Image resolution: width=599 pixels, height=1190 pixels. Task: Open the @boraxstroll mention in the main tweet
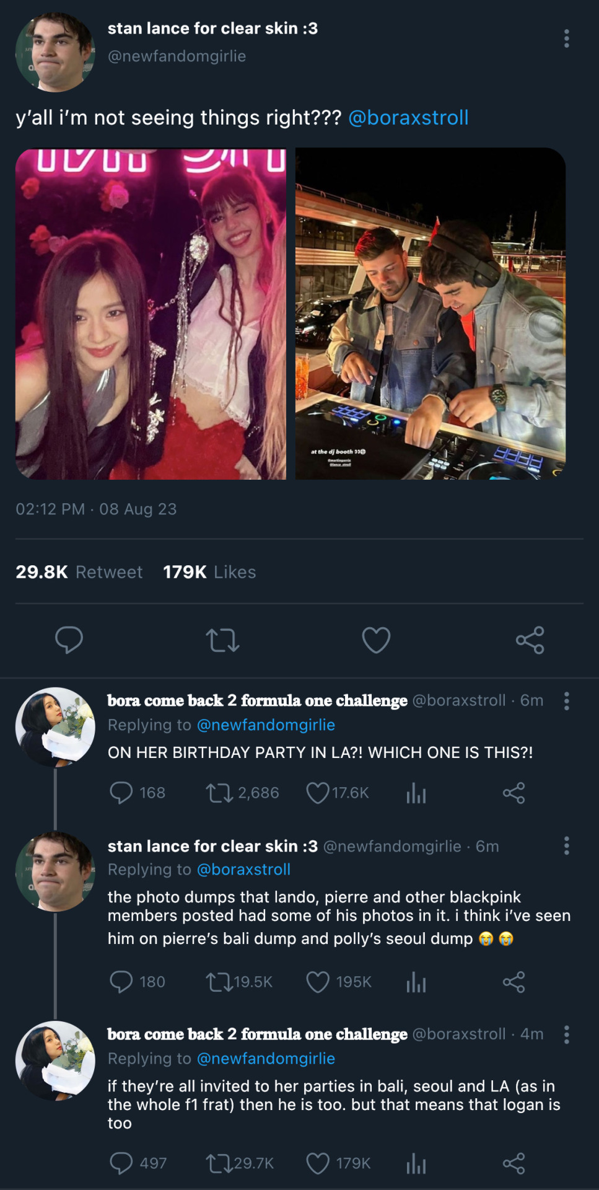pos(408,118)
